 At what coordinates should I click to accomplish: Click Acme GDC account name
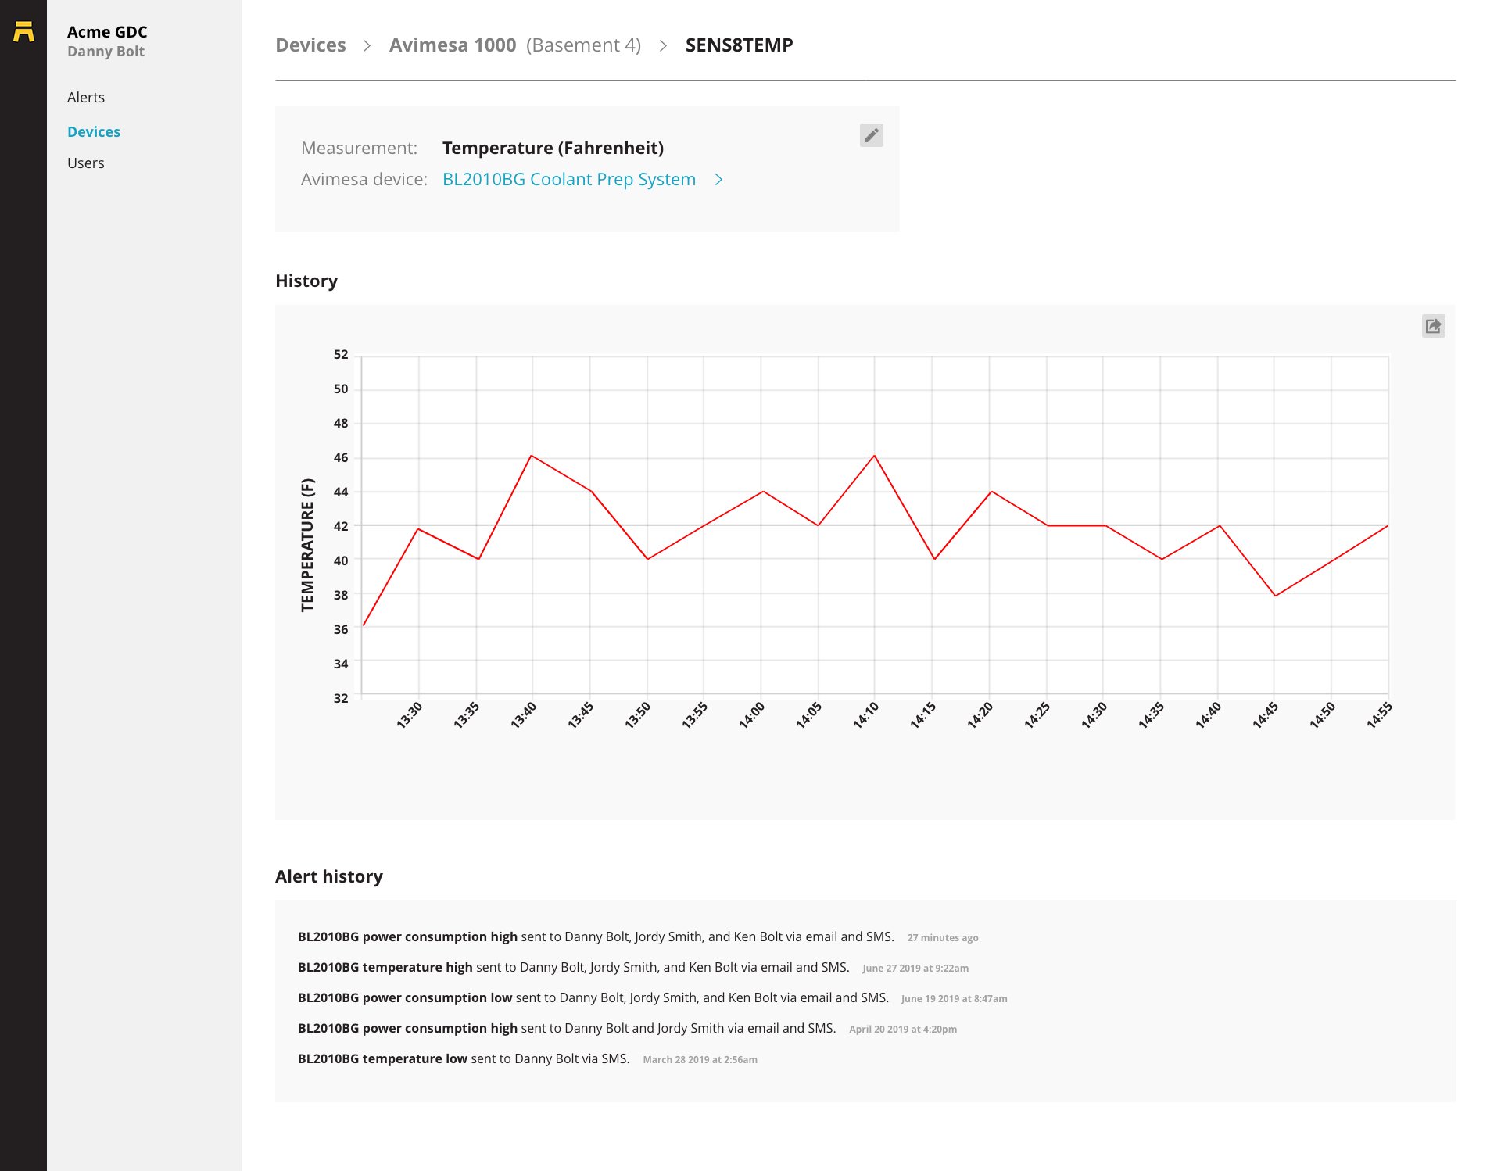[107, 32]
